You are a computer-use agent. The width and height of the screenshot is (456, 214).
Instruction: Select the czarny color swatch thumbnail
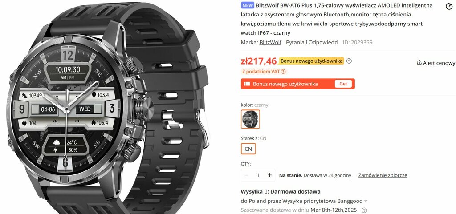[x=250, y=119]
